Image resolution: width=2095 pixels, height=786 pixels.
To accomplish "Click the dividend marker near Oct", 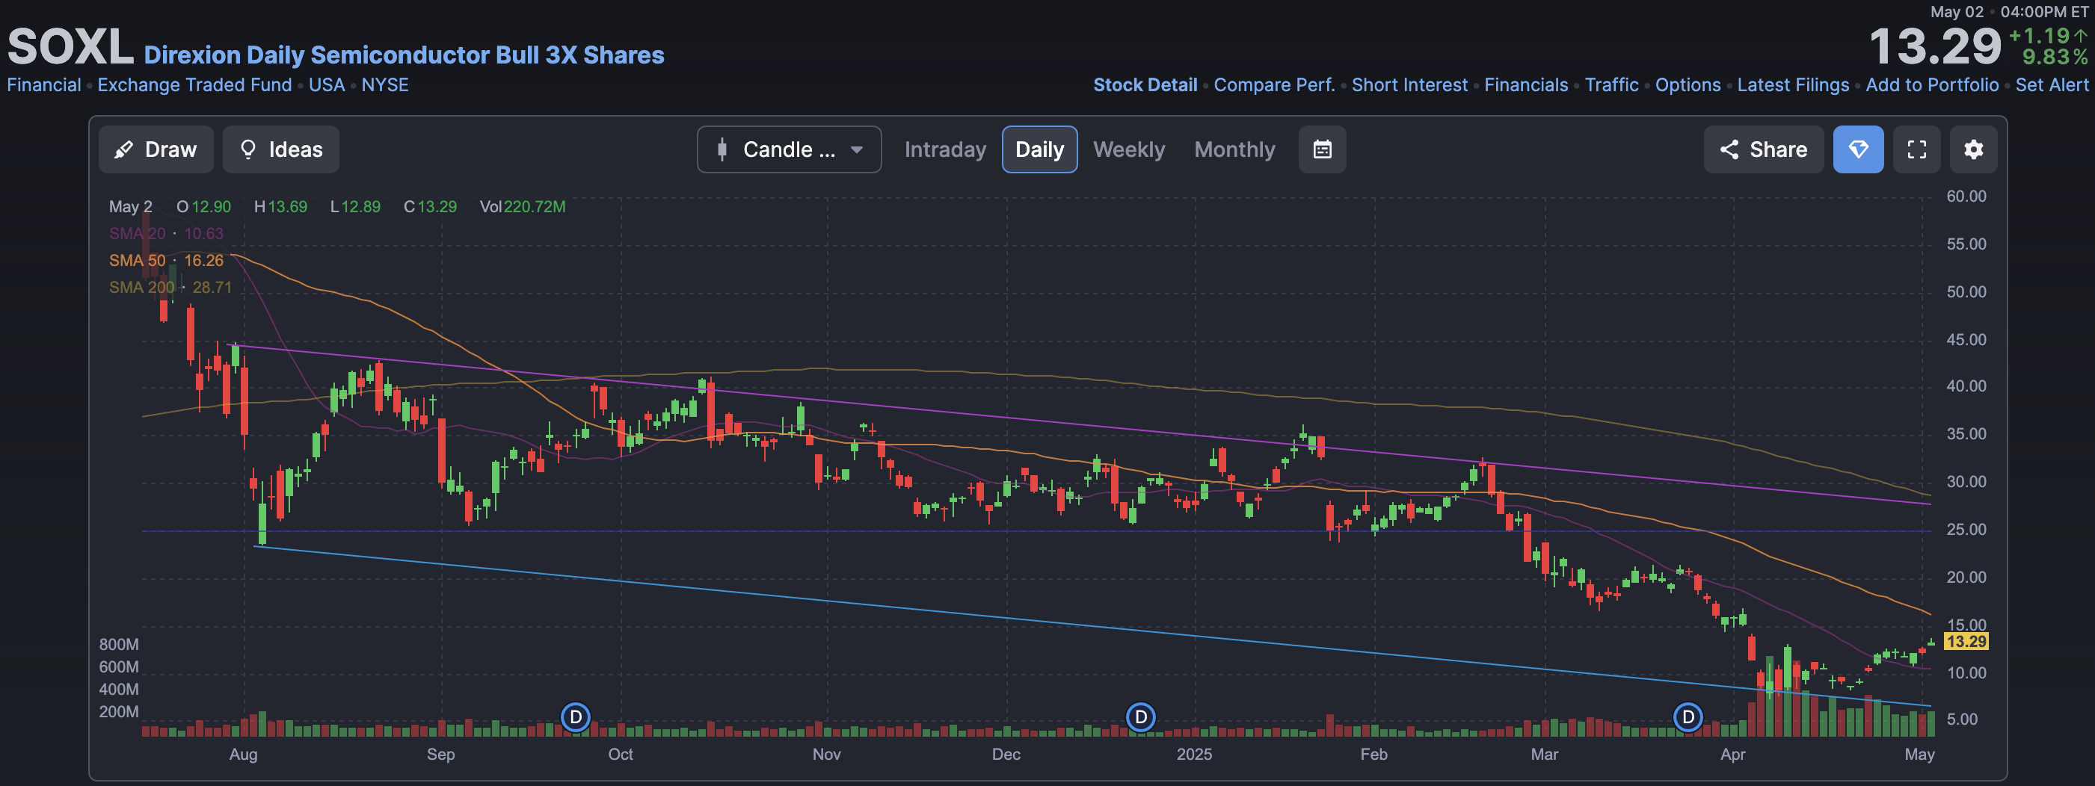I will (576, 717).
